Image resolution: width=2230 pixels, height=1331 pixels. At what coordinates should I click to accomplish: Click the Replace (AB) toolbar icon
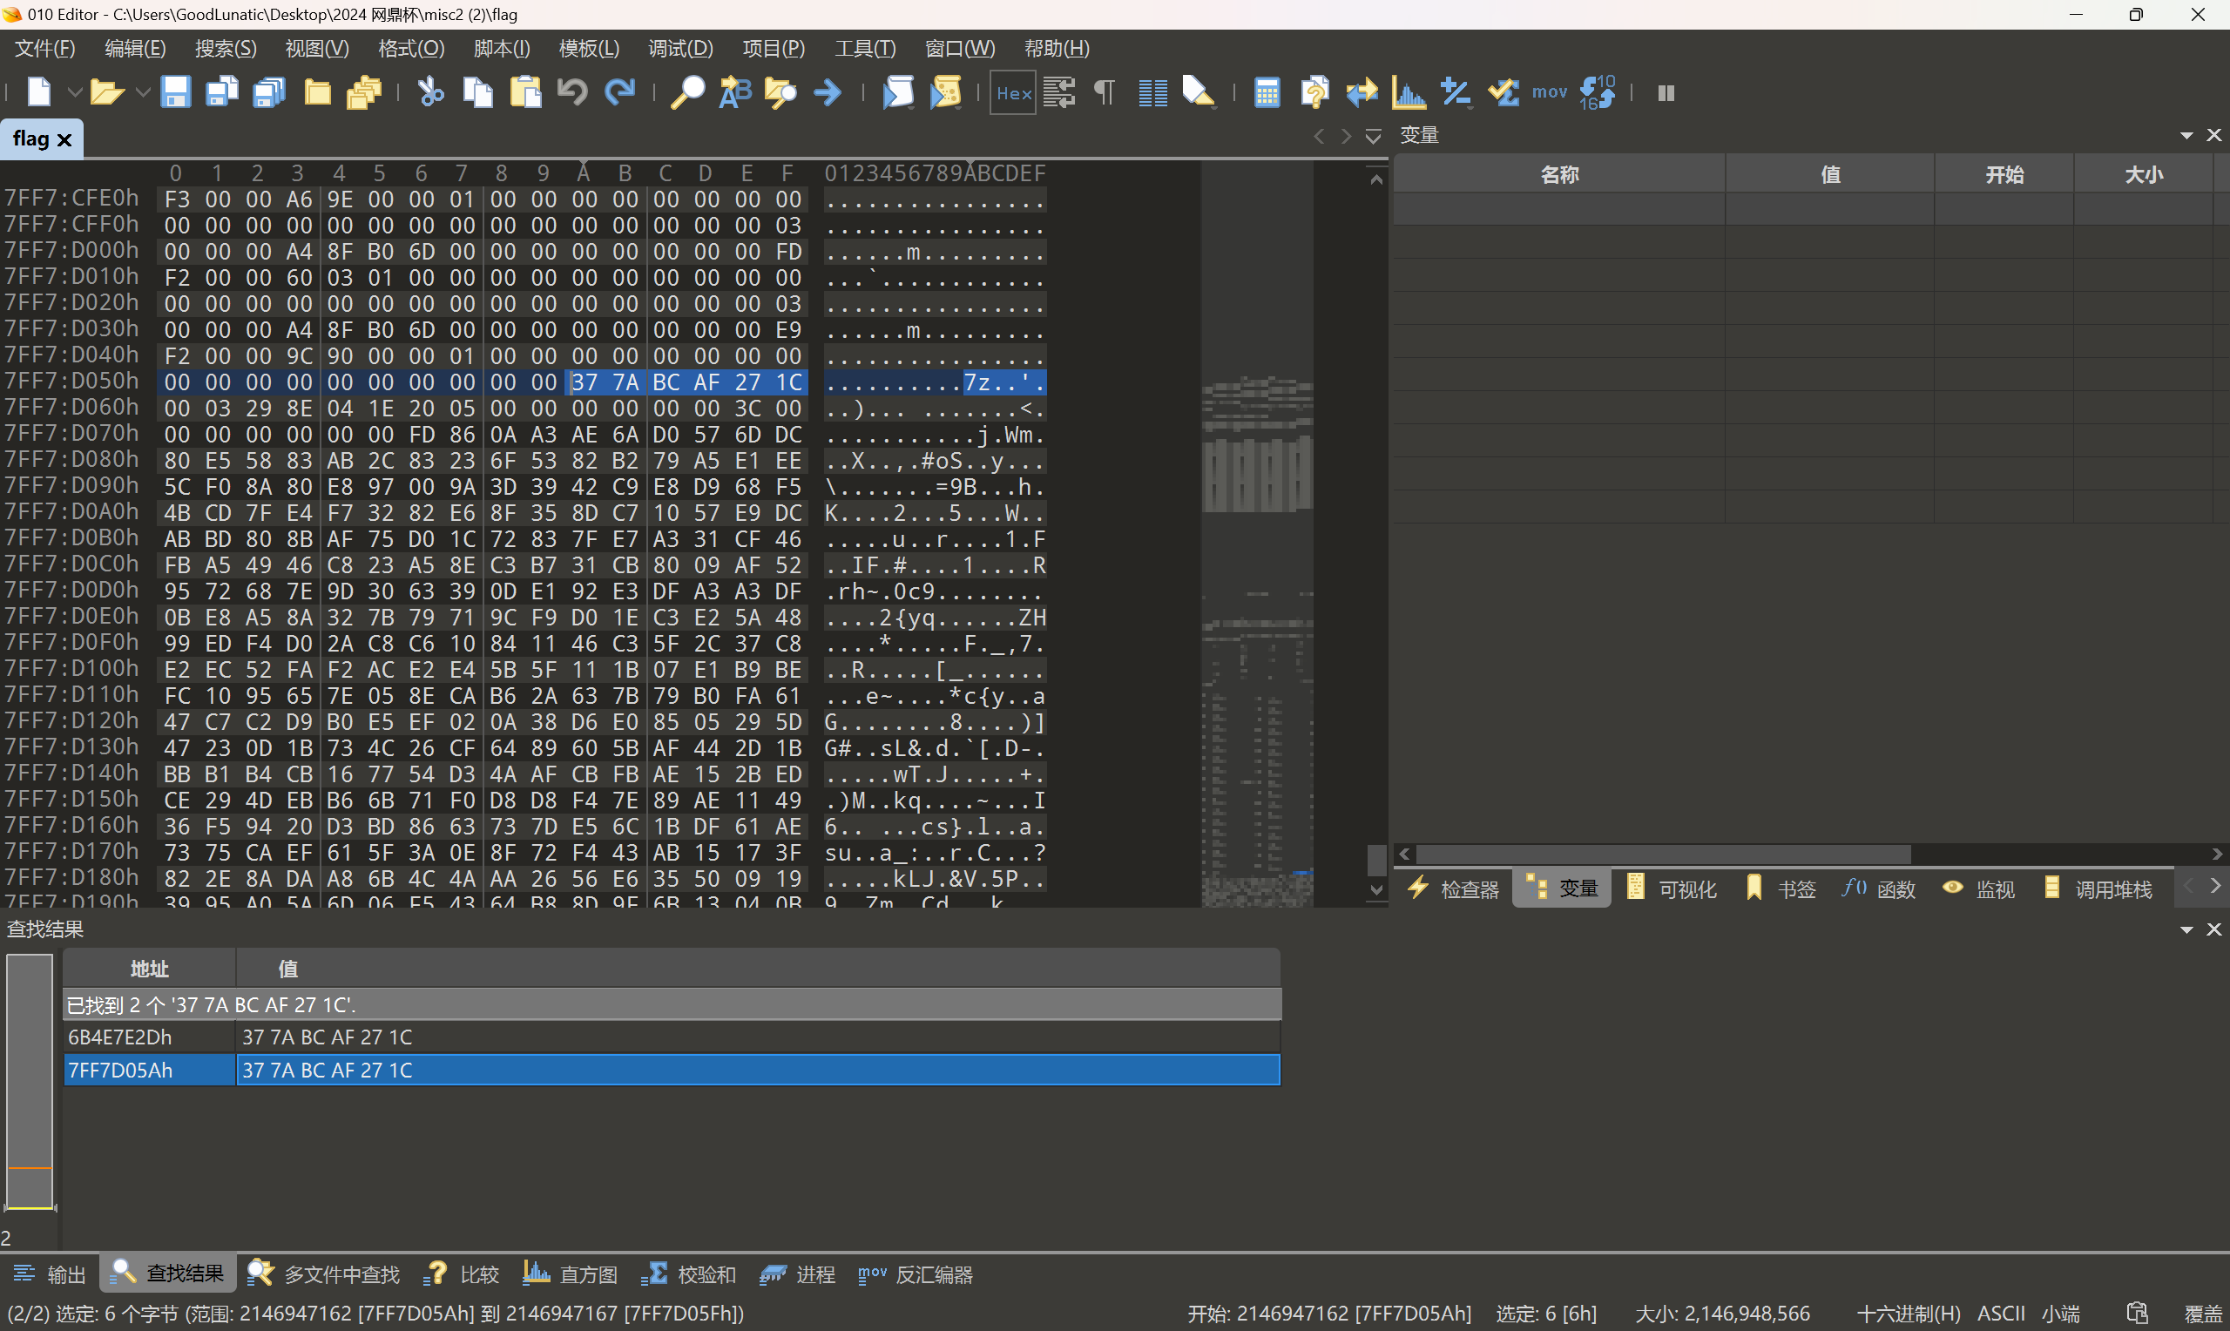coord(735,92)
